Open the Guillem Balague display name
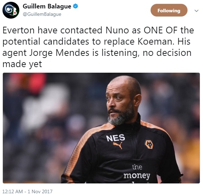 pyautogui.click(x=47, y=6)
